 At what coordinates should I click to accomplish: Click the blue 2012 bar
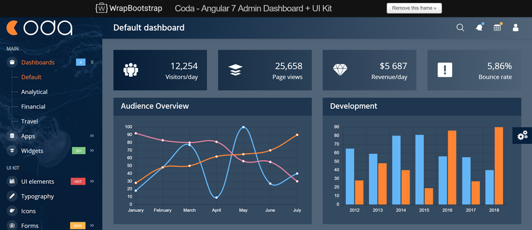click(x=350, y=177)
